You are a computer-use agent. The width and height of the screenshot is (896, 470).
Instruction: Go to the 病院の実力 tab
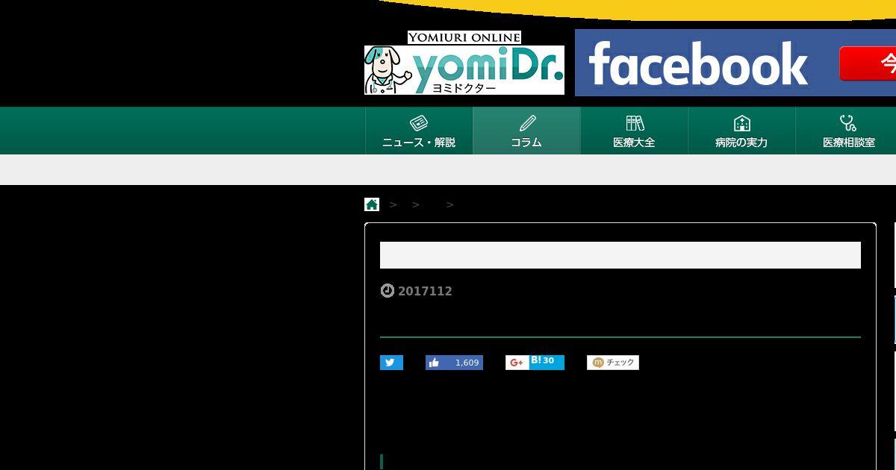(x=741, y=131)
